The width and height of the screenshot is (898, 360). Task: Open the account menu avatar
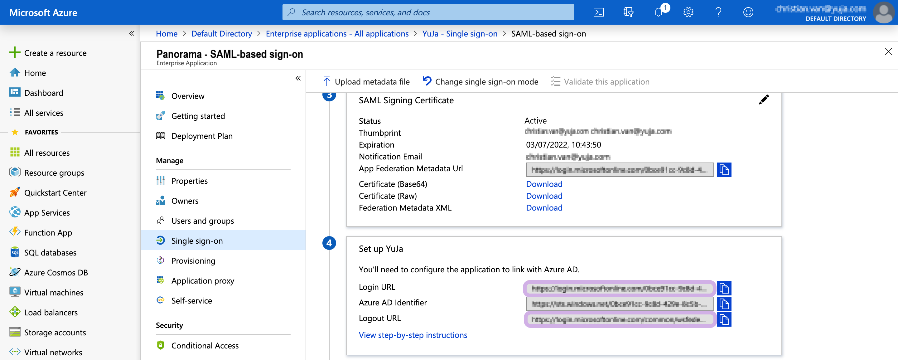point(883,12)
